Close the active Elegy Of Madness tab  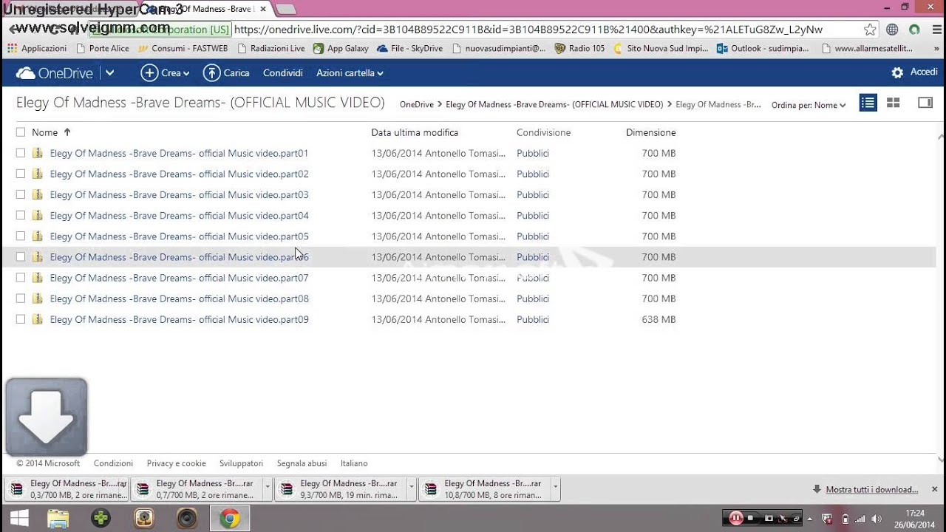click(263, 9)
